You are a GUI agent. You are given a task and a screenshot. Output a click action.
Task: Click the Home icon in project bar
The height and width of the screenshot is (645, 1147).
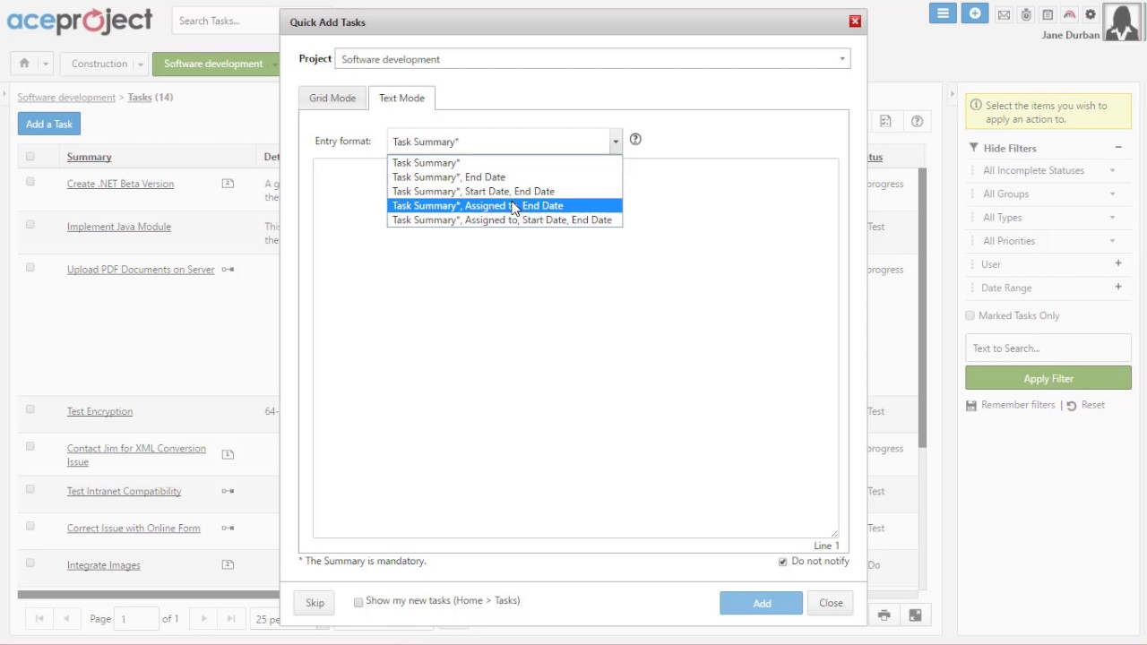[x=24, y=64]
